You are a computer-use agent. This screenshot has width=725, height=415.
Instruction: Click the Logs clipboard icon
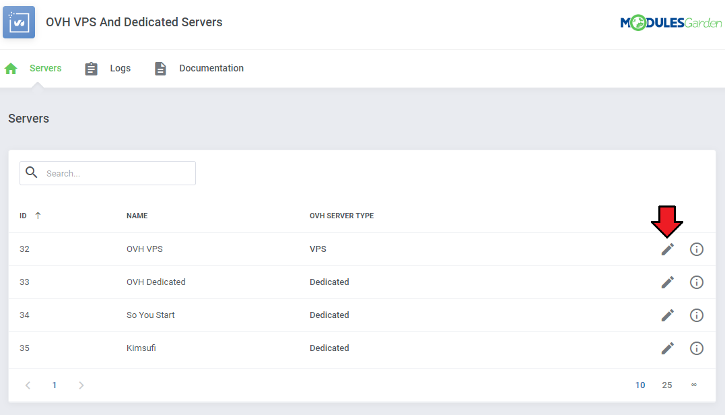point(91,69)
